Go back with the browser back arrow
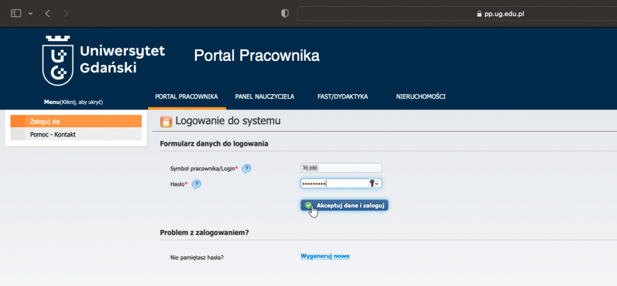617x286 pixels. click(x=48, y=13)
